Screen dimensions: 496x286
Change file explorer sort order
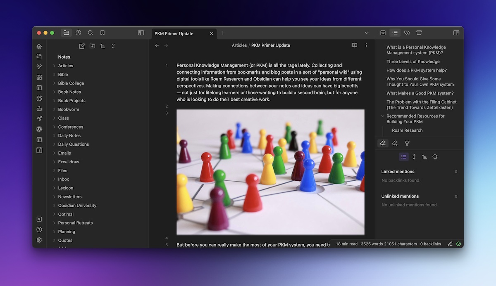[x=103, y=46]
